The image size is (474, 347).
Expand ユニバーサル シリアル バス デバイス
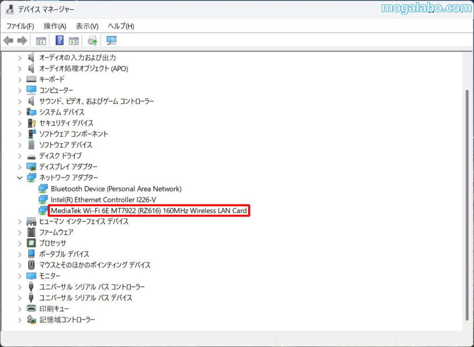[x=19, y=298]
